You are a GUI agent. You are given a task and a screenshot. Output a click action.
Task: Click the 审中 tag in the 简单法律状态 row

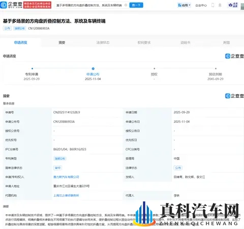[x=58, y=168]
